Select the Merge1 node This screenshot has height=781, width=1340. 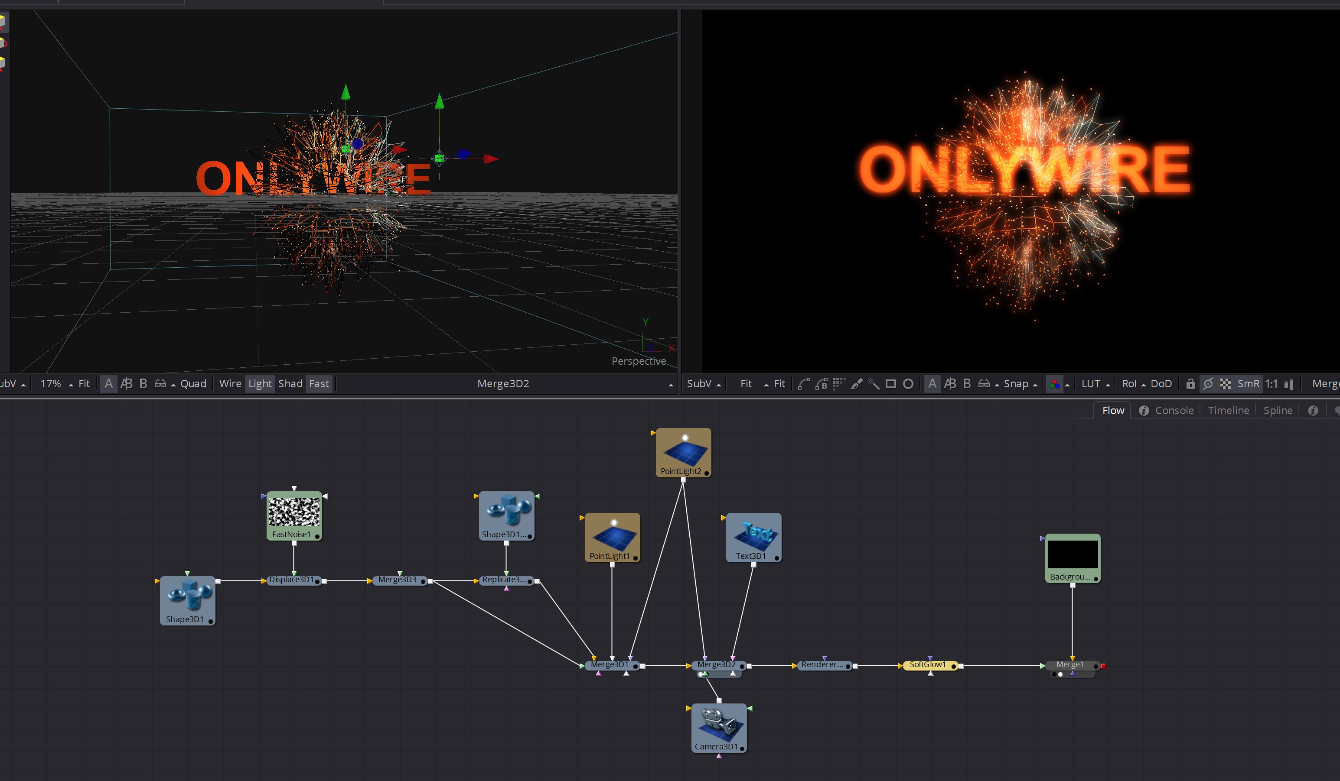click(x=1073, y=665)
